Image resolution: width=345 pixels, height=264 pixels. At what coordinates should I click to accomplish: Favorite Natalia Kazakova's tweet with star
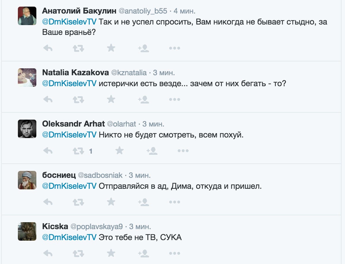coord(111,99)
